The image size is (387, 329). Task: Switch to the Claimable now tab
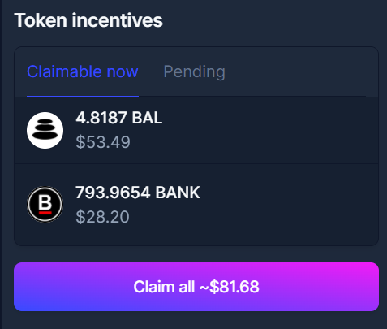pos(83,71)
